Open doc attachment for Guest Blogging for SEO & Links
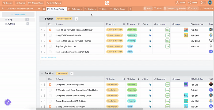Screen dimensions: 214x110 167,101
